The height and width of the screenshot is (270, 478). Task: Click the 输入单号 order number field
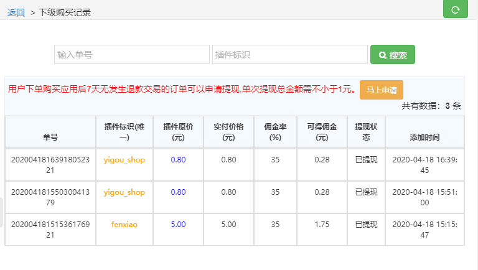132,55
